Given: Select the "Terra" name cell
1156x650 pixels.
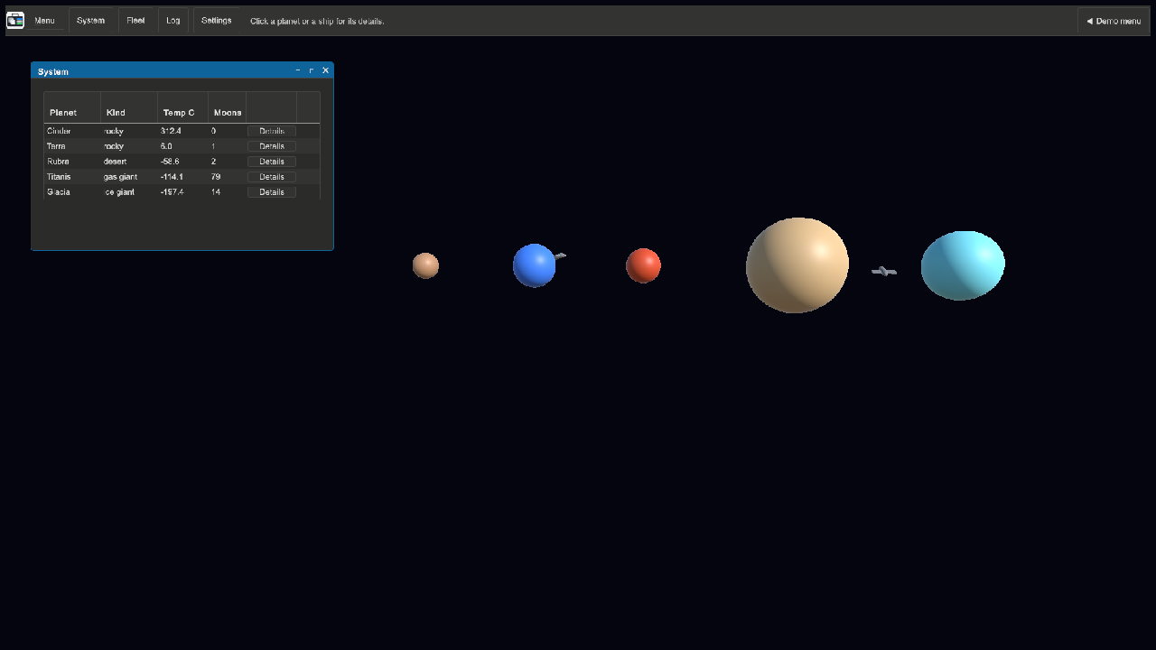Looking at the screenshot, I should (72, 146).
